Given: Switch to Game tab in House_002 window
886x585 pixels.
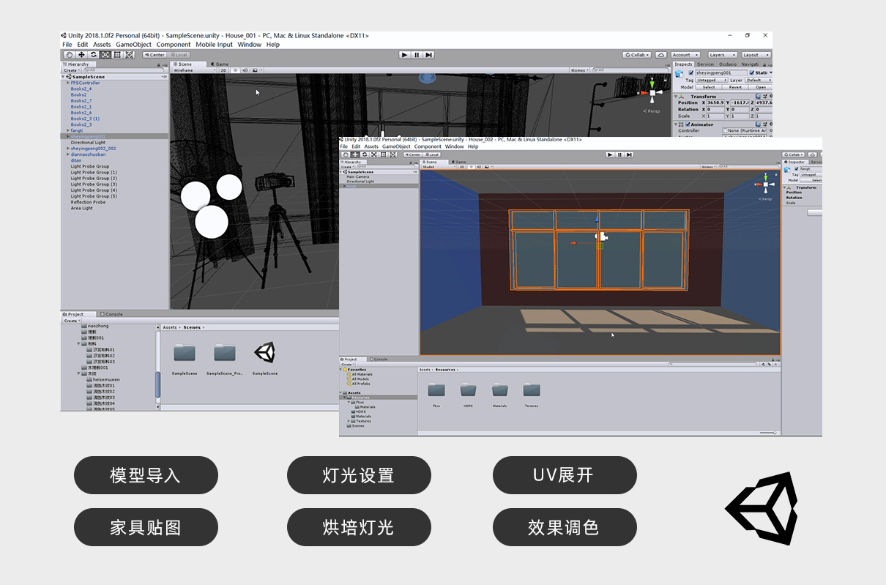Looking at the screenshot, I should tap(460, 162).
